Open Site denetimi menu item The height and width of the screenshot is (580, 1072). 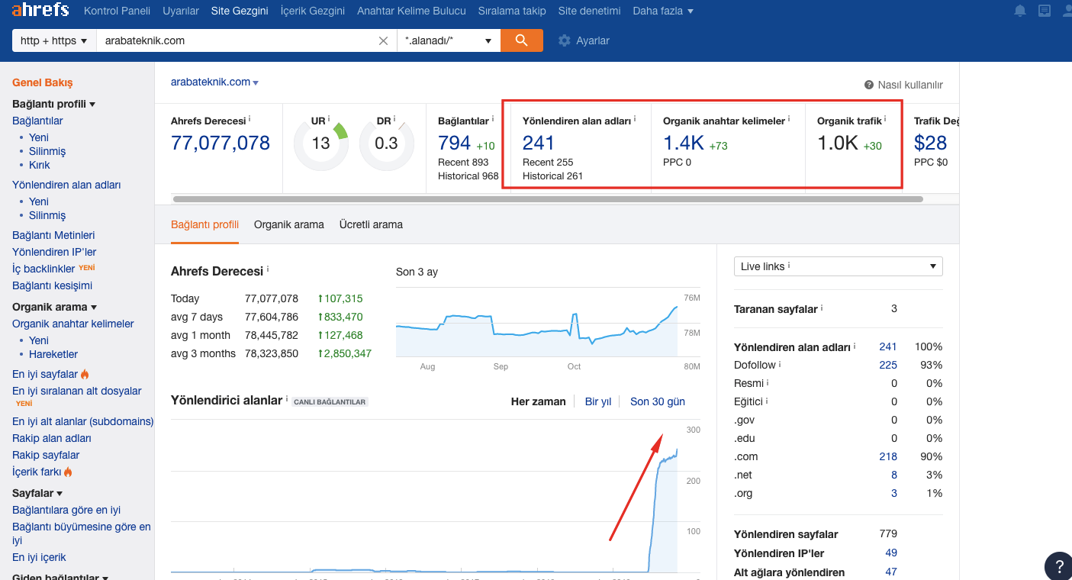click(x=589, y=11)
